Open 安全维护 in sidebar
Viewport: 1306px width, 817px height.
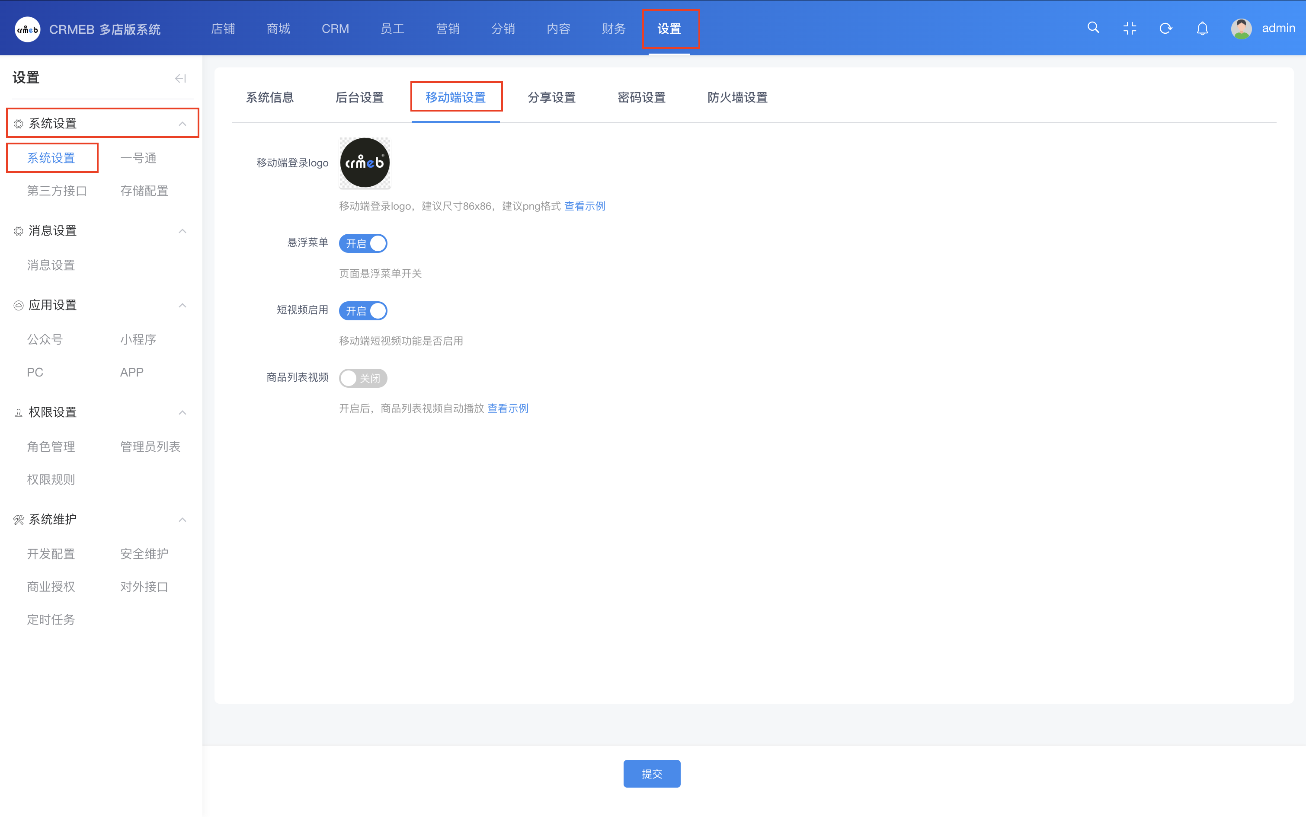pos(144,554)
